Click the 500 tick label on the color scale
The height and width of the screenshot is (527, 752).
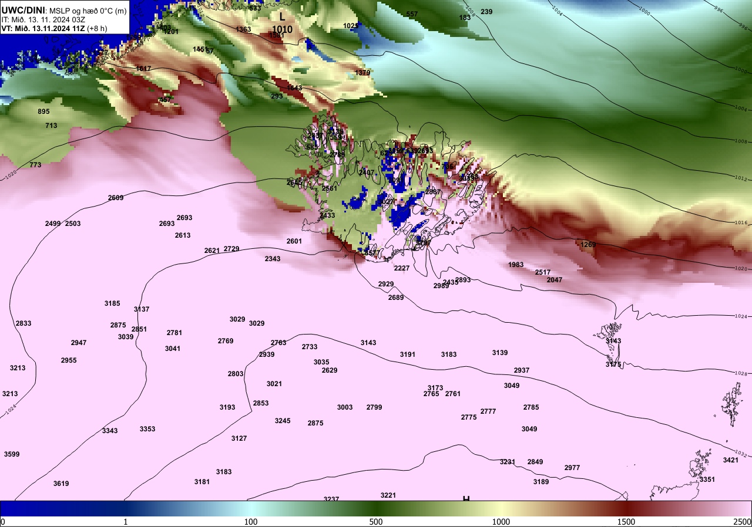pyautogui.click(x=376, y=522)
